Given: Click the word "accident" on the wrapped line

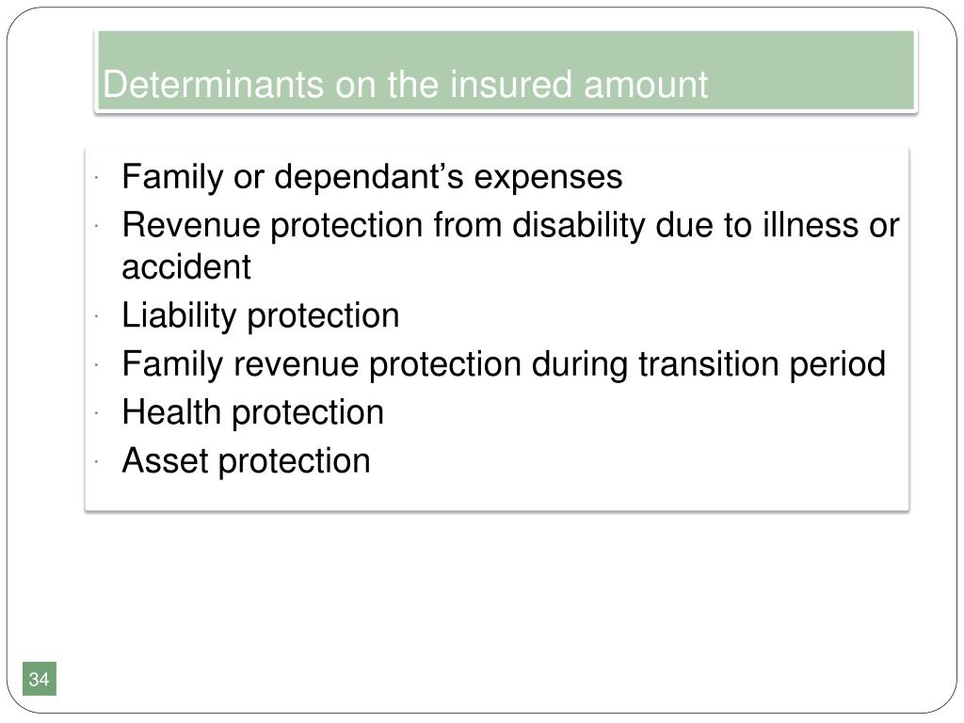Looking at the screenshot, I should click(186, 267).
